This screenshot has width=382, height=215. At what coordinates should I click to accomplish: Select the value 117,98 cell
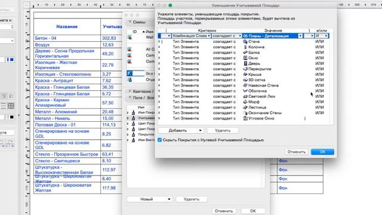tap(111, 188)
